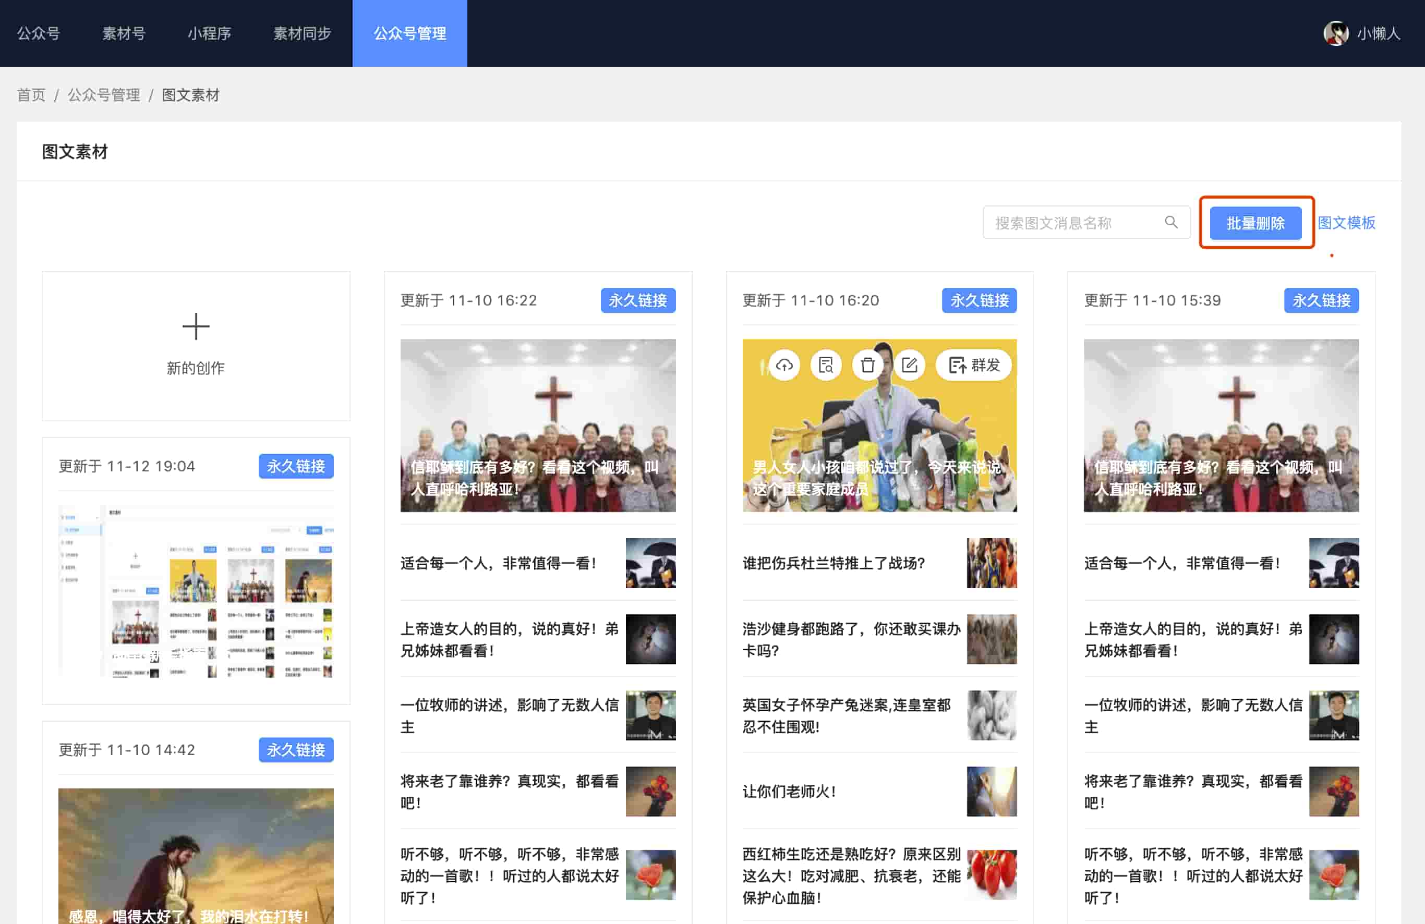
Task: Click the 小懒人 user avatar
Action: tap(1336, 33)
